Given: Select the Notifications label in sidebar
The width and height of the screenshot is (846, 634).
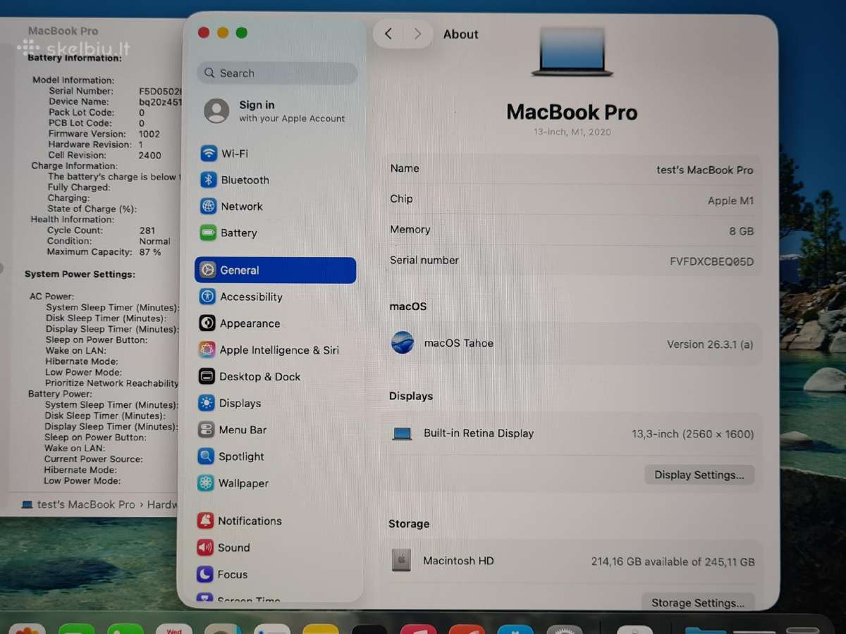Looking at the screenshot, I should click(250, 521).
